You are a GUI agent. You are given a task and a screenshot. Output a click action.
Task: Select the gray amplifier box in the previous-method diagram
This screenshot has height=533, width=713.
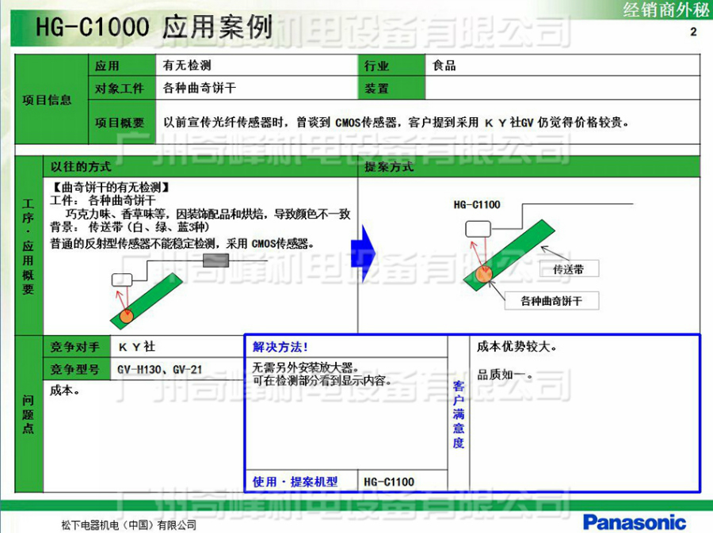(x=215, y=260)
